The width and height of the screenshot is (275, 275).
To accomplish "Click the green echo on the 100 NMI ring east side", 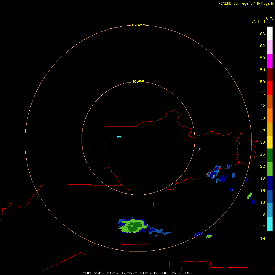I will coord(250,196).
